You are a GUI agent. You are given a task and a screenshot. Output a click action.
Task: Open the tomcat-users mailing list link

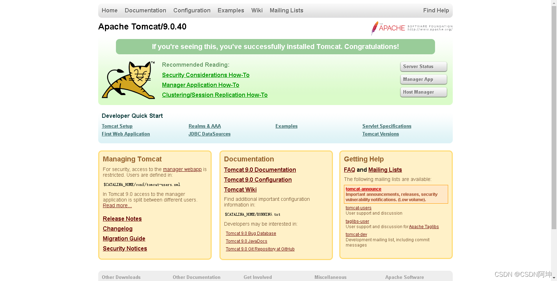click(358, 208)
